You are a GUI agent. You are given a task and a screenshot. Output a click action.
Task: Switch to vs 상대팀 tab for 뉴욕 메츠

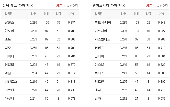point(72,6)
